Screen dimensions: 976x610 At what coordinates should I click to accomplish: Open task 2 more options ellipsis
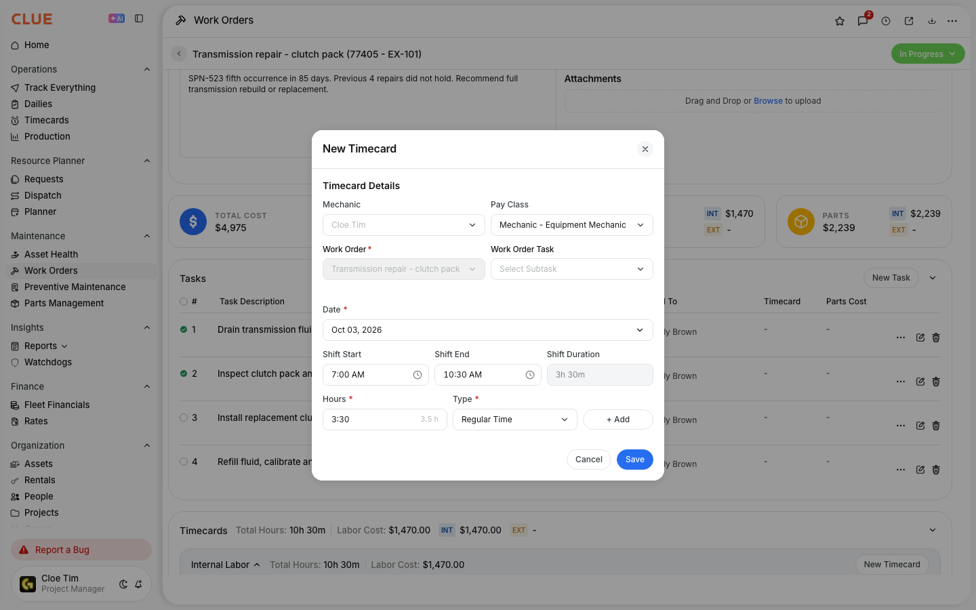point(901,382)
